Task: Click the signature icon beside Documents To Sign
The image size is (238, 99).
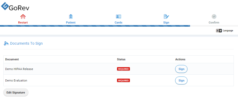Action: (x=6, y=43)
